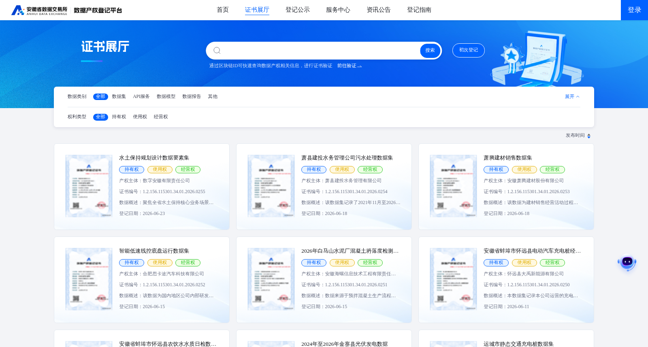Image resolution: width=648 pixels, height=347 pixels.
Task: Collapse filters with 展开 chevron
Action: (572, 96)
